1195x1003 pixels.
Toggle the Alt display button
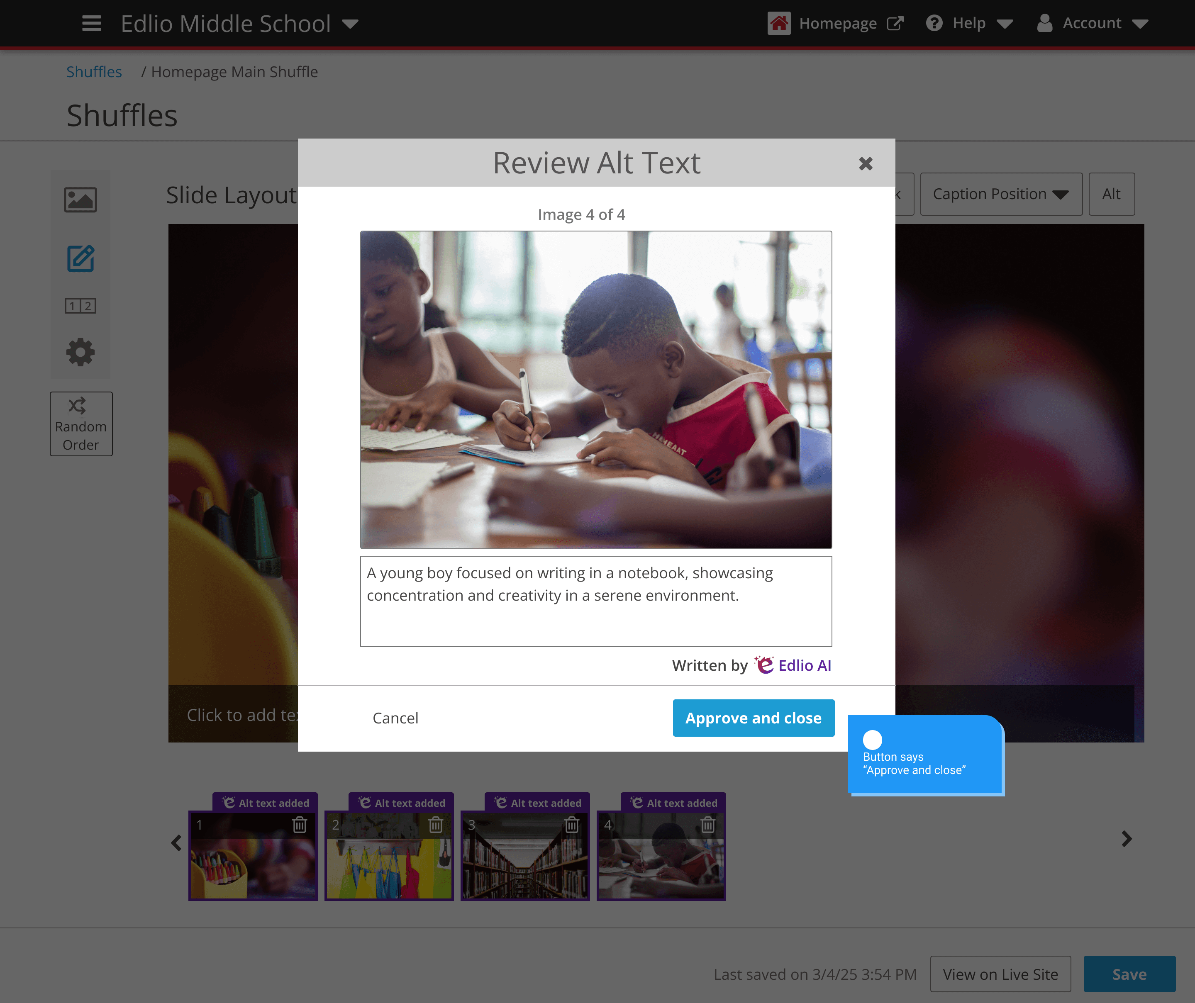(x=1111, y=194)
